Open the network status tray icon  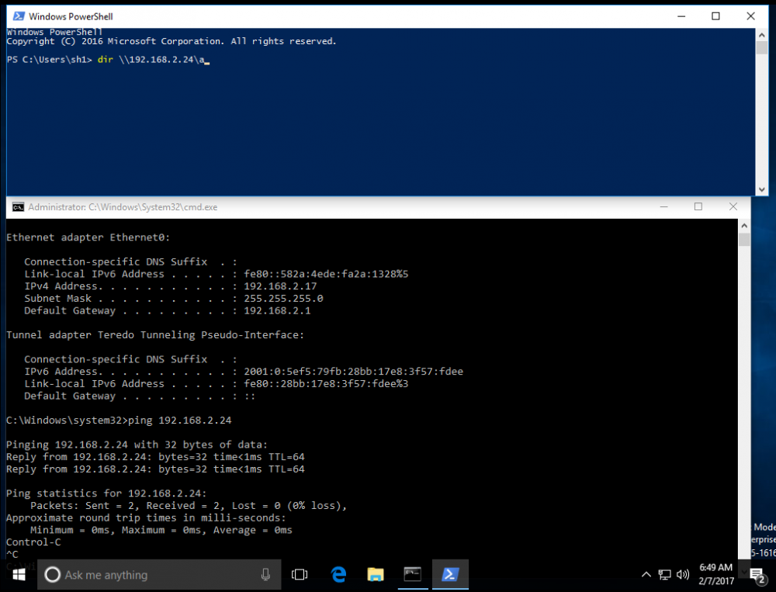pyautogui.click(x=665, y=575)
